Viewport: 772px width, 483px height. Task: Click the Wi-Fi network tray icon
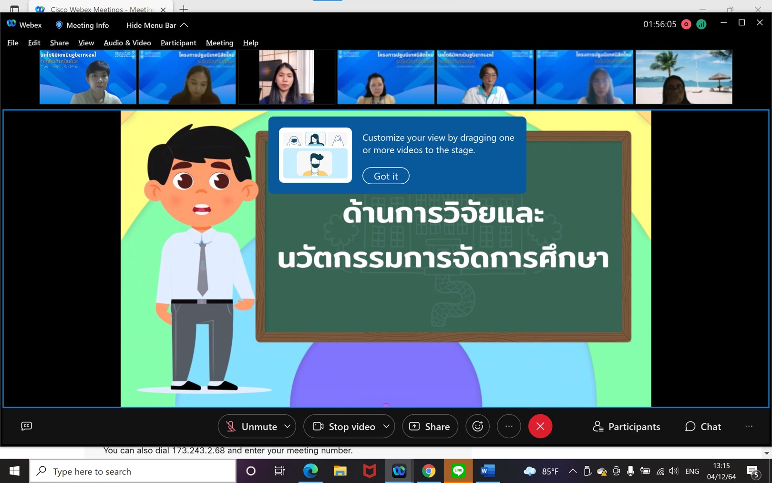[660, 472]
